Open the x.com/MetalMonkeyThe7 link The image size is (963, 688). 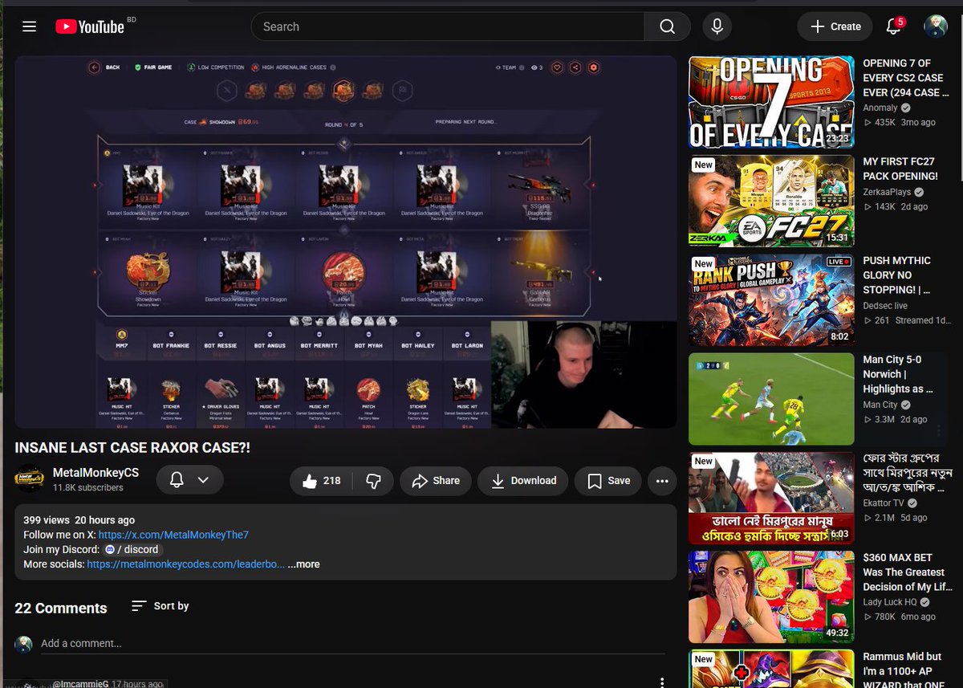coord(173,535)
